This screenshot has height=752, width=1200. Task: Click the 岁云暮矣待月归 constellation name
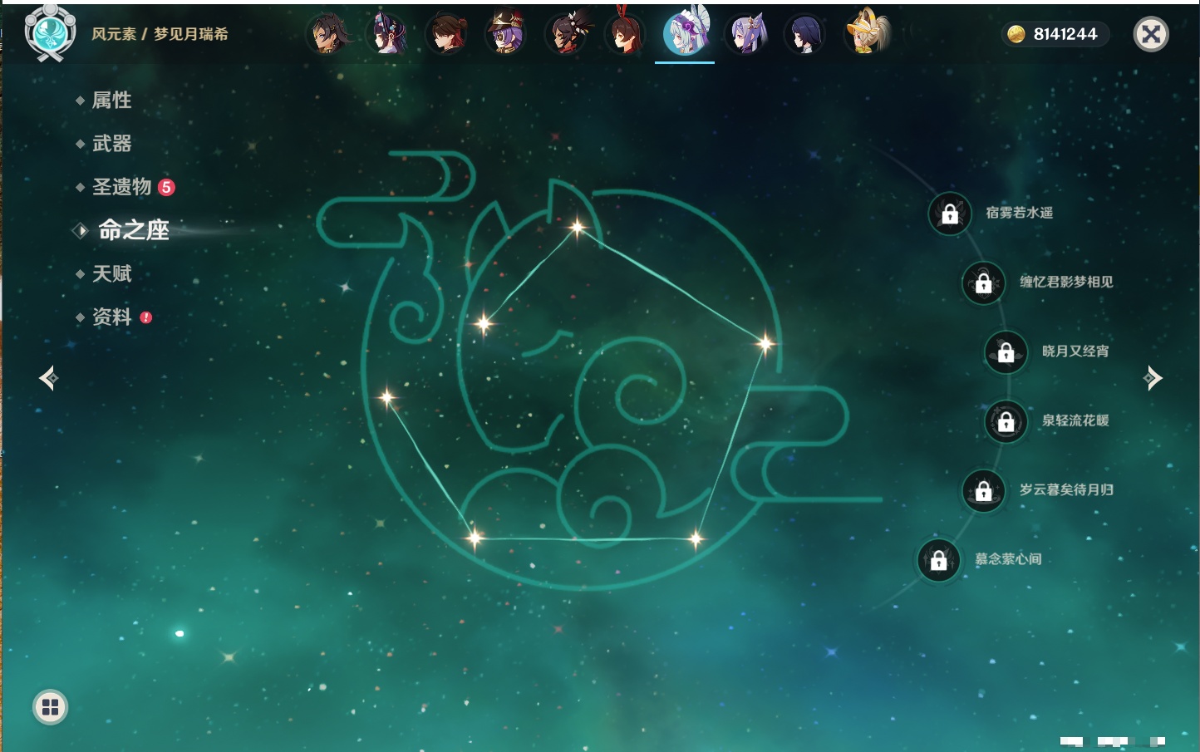(1066, 489)
